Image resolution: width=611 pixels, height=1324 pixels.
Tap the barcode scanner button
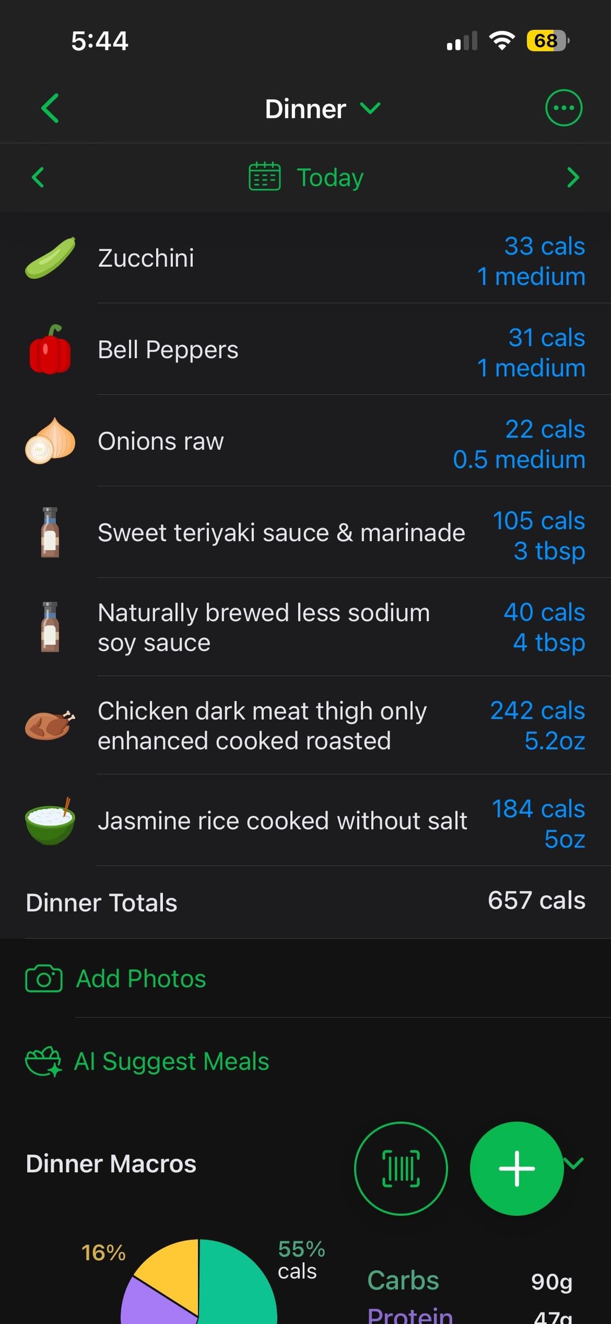point(401,1168)
